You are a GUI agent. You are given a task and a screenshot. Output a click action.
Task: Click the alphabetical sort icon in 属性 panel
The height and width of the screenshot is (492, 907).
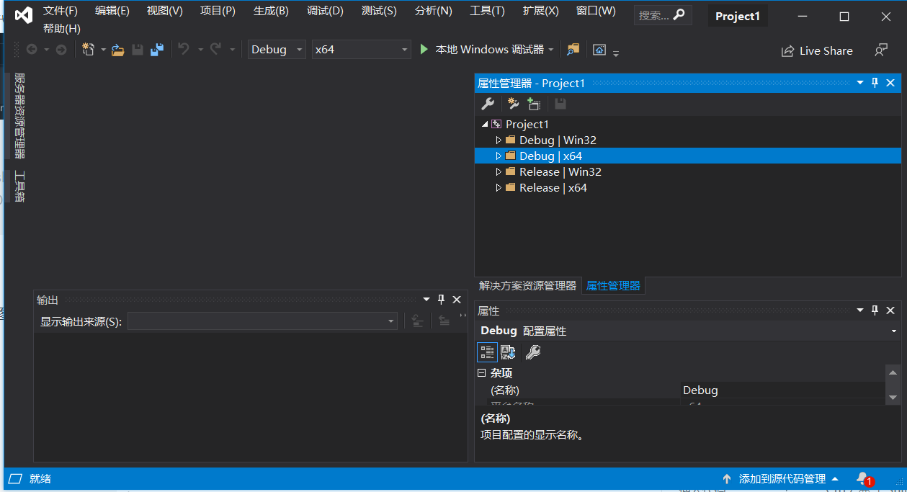coord(508,352)
